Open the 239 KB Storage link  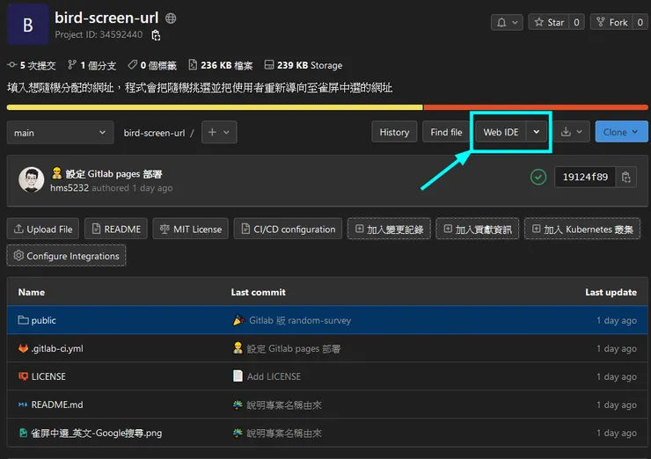coord(304,65)
